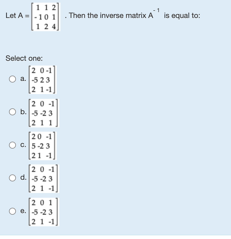Click the label 'a.' beside its matrix
Viewport: 231px width, 239px height.
click(23, 79)
